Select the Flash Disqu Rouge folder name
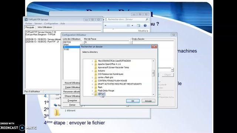Image resolution: width=237 pixels, height=133 pixels. (x=106, y=91)
